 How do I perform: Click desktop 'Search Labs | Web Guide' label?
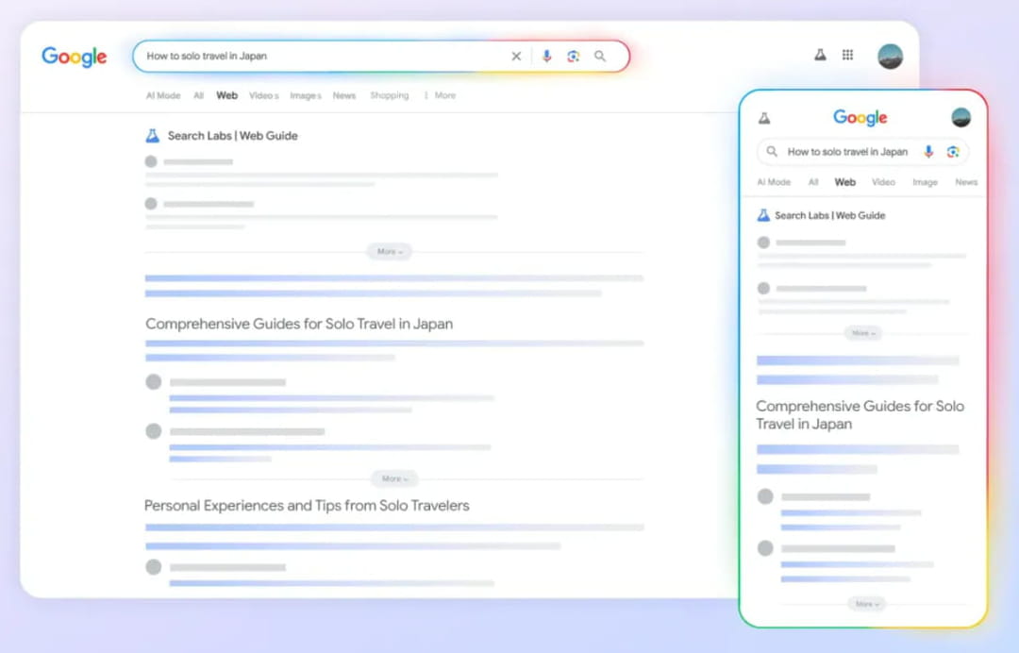click(x=233, y=136)
